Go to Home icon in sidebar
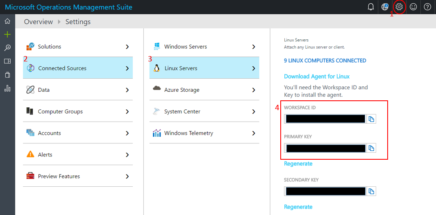Screen dimensions: 436x215 tap(7, 21)
